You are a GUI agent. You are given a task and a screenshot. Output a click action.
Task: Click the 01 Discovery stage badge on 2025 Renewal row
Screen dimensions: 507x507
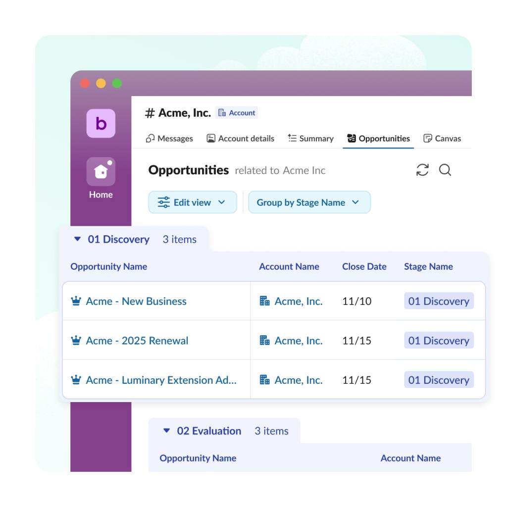coord(439,340)
